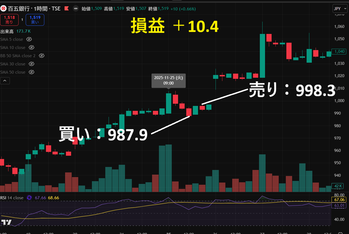Click the 1,518 売り sell button
The width and height of the screenshot is (349, 234).
pos(9,20)
